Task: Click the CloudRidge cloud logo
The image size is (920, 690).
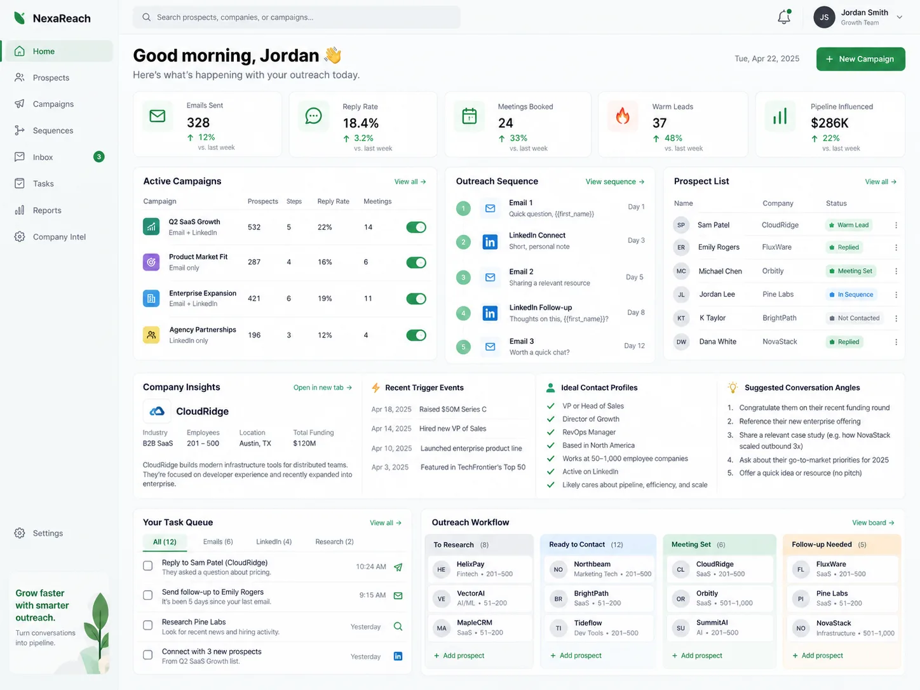Action: 156,411
